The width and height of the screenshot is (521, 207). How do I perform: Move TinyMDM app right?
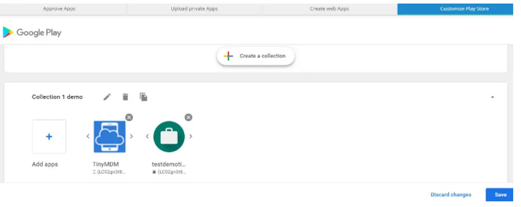tap(132, 136)
